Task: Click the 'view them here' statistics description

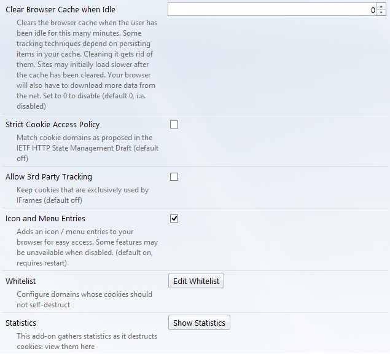Action: coord(87,341)
